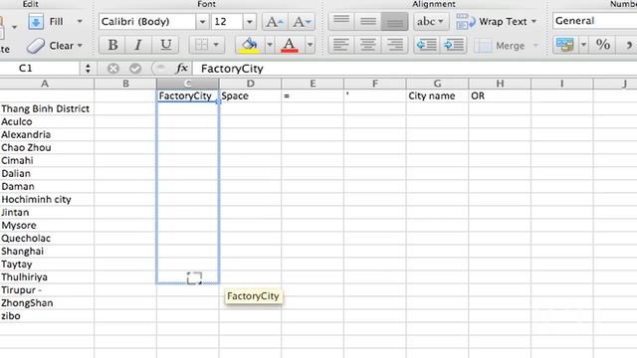Screen dimensions: 637x358
Task: Click the Borders icon
Action: click(201, 45)
